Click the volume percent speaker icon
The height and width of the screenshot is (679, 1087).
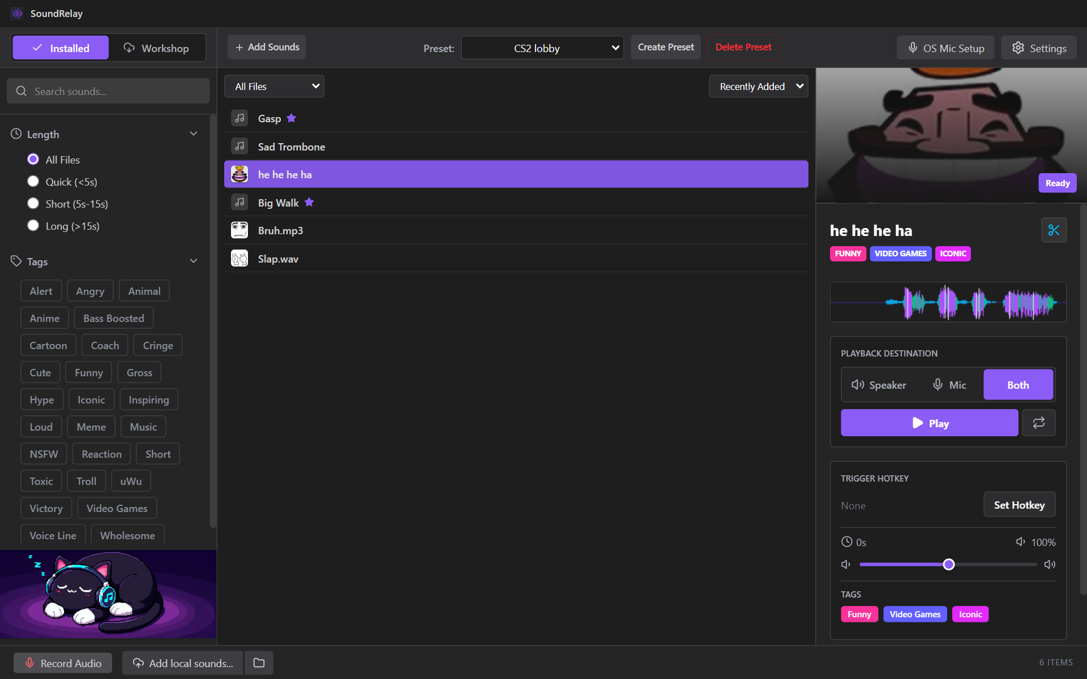[1021, 542]
